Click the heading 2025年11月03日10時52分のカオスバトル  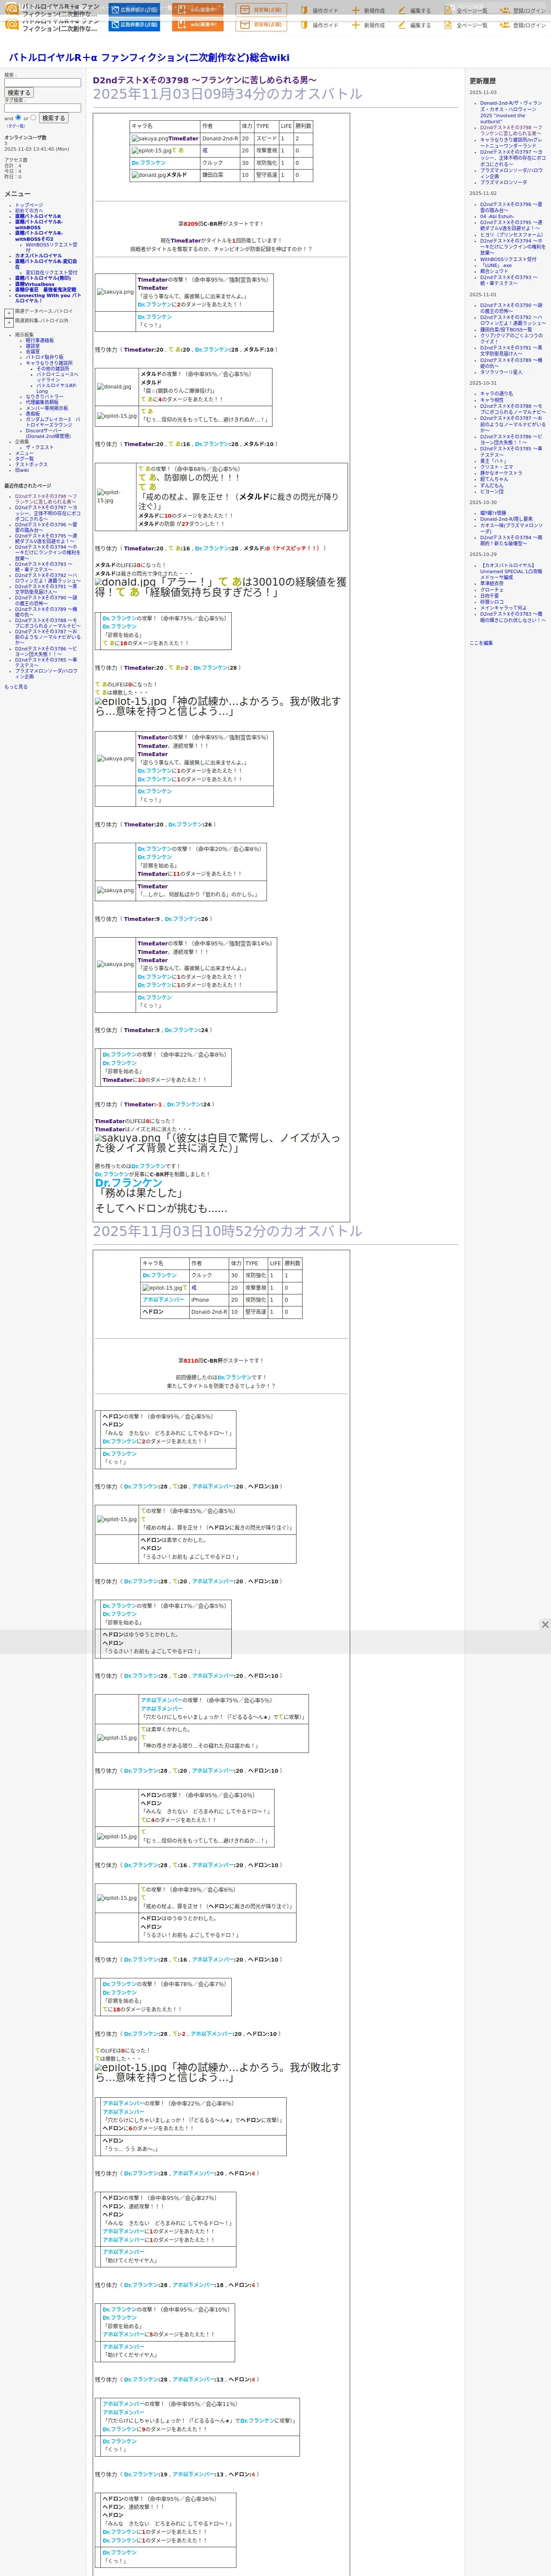pyautogui.click(x=228, y=1231)
